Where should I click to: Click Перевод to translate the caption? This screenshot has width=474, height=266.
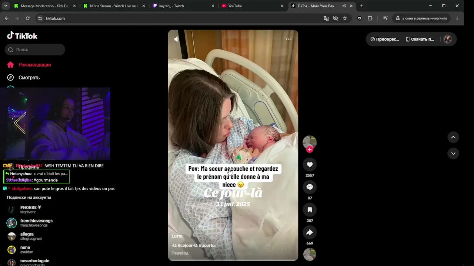pos(180,253)
